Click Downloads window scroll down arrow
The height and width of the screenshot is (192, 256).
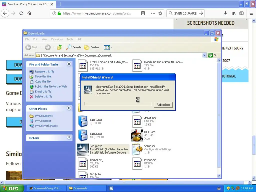click(219, 176)
